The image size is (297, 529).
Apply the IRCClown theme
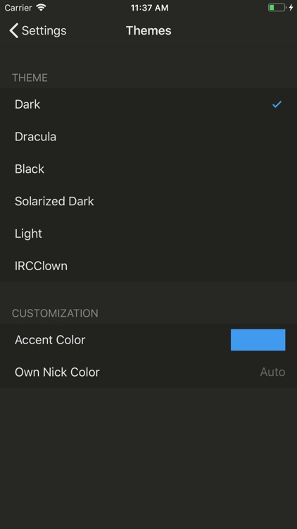(148, 266)
